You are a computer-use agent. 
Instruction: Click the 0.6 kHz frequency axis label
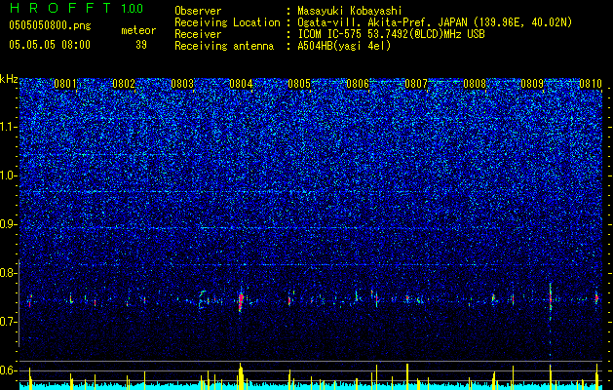pyautogui.click(x=9, y=370)
